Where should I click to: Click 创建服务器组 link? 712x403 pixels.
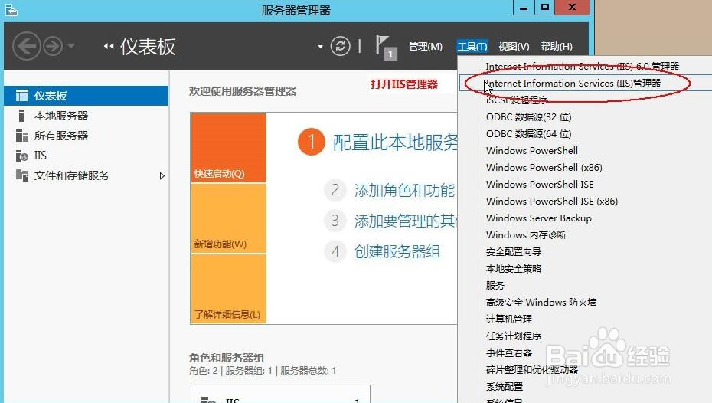(397, 251)
